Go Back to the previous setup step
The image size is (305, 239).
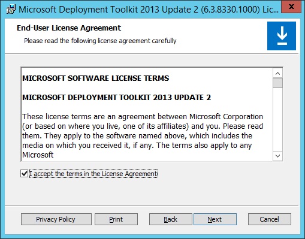[x=171, y=219]
